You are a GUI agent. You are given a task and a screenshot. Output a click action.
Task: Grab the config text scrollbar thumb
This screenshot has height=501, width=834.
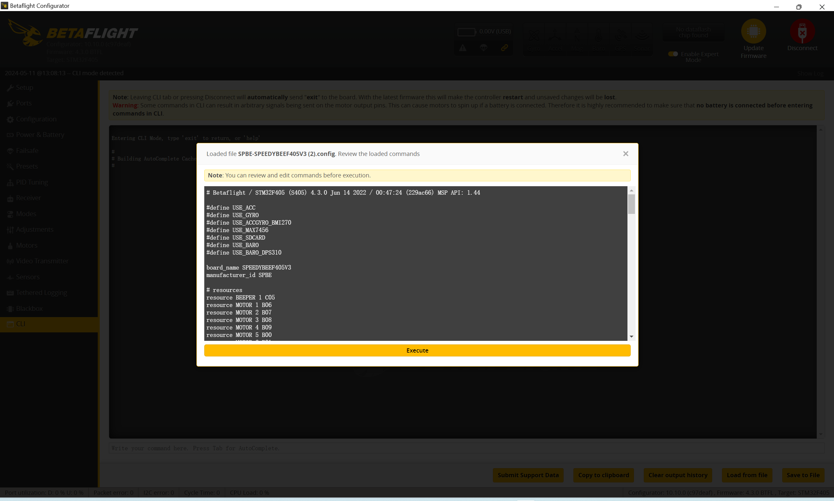click(x=631, y=204)
